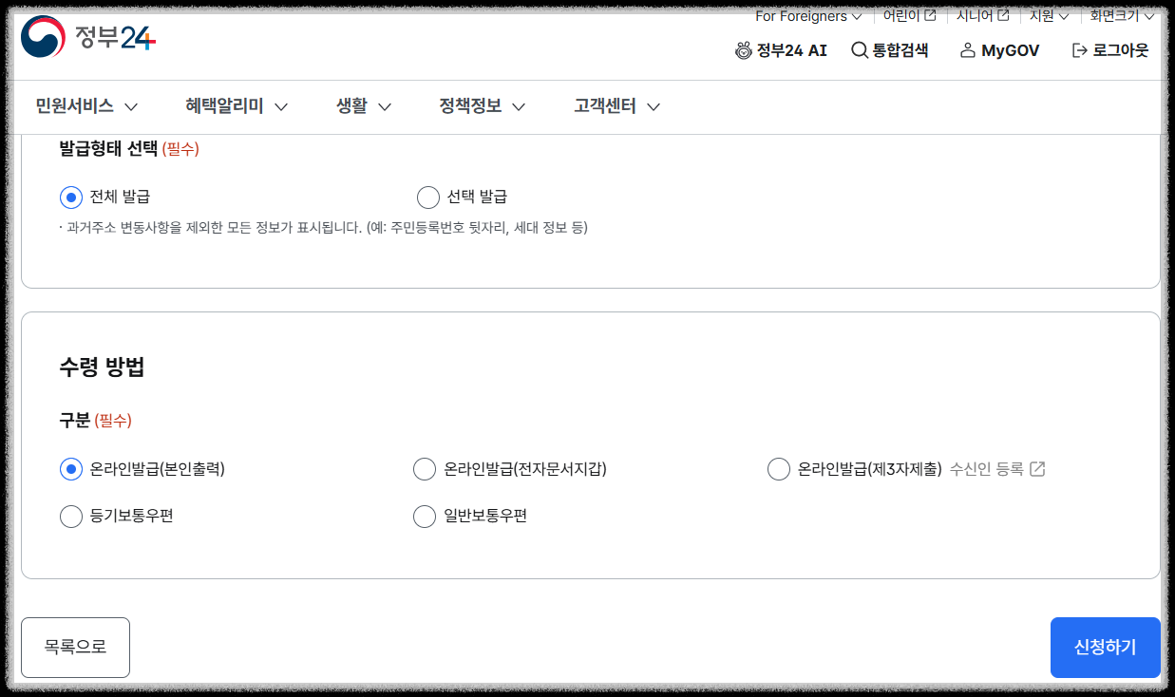Choose 온라인발급(본인출력) option
The width and height of the screenshot is (1175, 697).
tap(71, 469)
